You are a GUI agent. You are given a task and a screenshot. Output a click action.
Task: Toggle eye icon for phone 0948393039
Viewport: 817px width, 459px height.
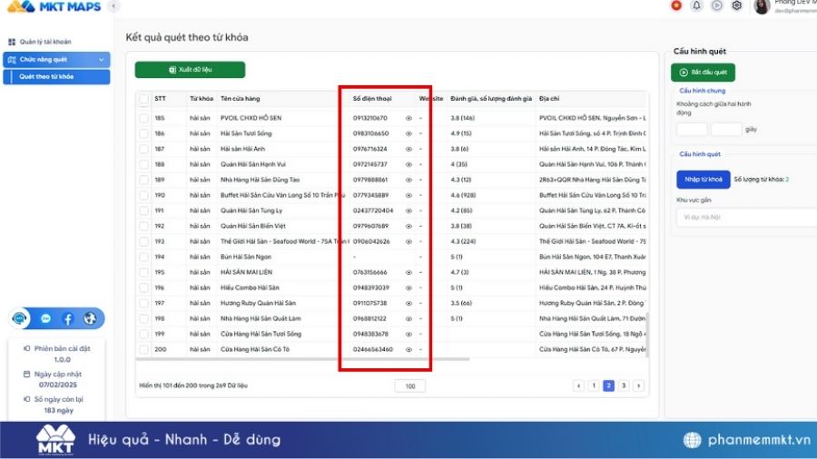click(408, 288)
